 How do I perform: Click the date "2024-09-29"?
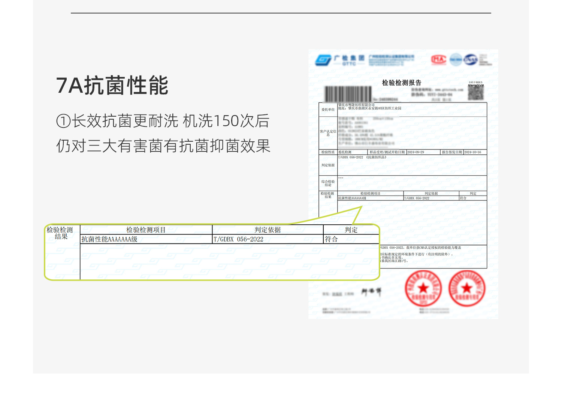(416, 152)
